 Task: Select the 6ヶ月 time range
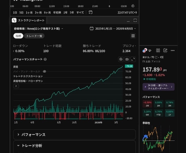click(x=47, y=12)
